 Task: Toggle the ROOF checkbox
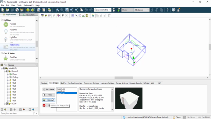click(x=7, y=103)
